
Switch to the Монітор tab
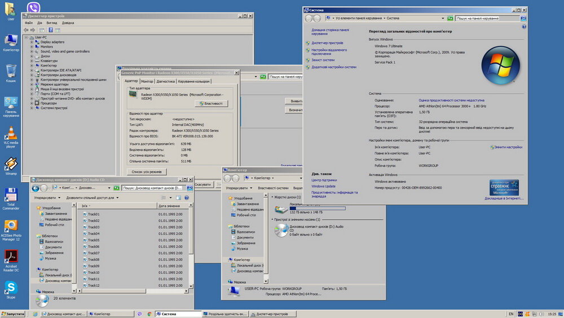coord(147,81)
